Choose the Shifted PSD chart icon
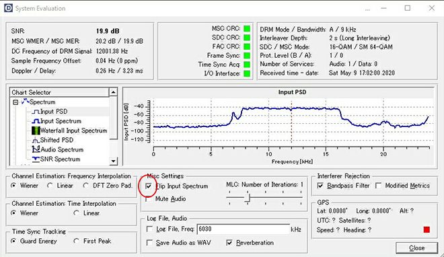Image resolution: width=444 pixels, height=257 pixels. (36, 140)
